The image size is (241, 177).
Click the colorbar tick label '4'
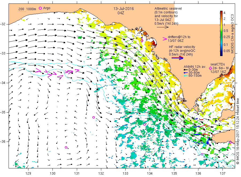[x=224, y=13]
